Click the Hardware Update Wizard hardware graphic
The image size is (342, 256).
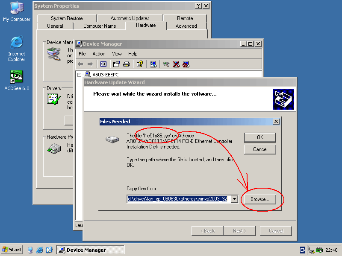[x=283, y=99]
